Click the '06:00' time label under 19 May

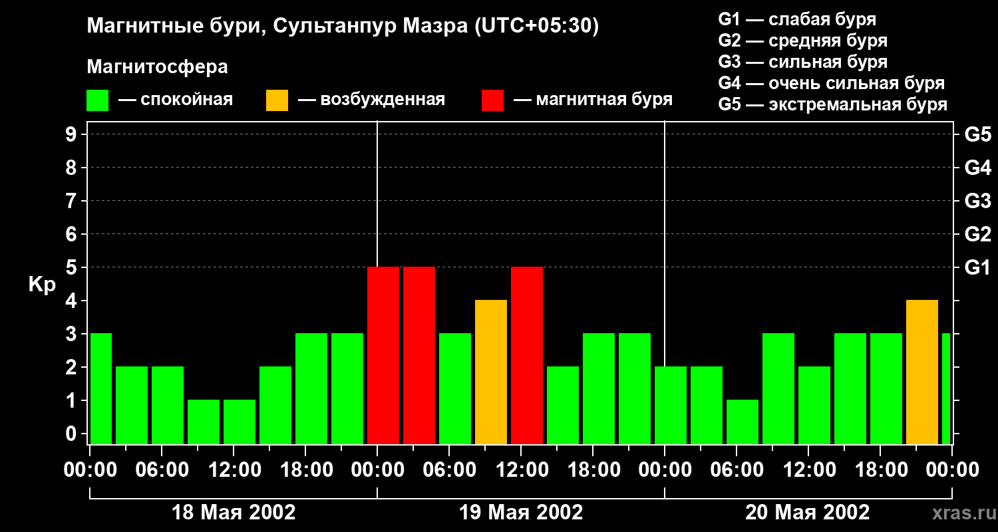[449, 470]
